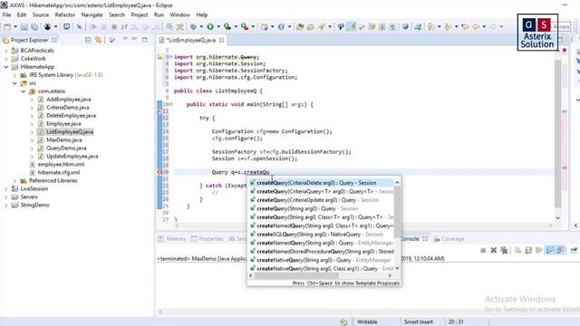Click the Back navigation arrow icon
This screenshot has height=326, width=580.
click(476, 26)
